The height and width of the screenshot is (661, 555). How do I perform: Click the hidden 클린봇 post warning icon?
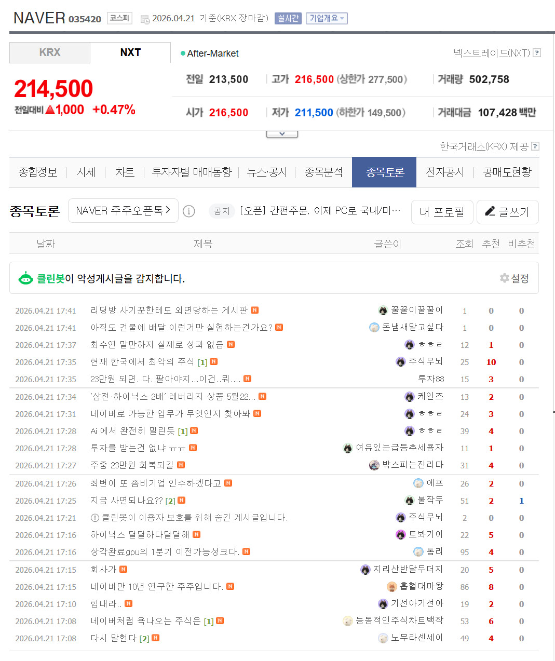pos(94,517)
